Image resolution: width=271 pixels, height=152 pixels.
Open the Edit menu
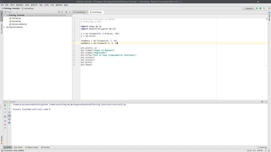pyautogui.click(x=7, y=5)
